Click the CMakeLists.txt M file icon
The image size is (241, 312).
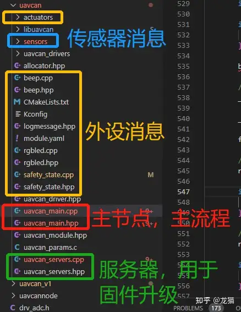17,102
